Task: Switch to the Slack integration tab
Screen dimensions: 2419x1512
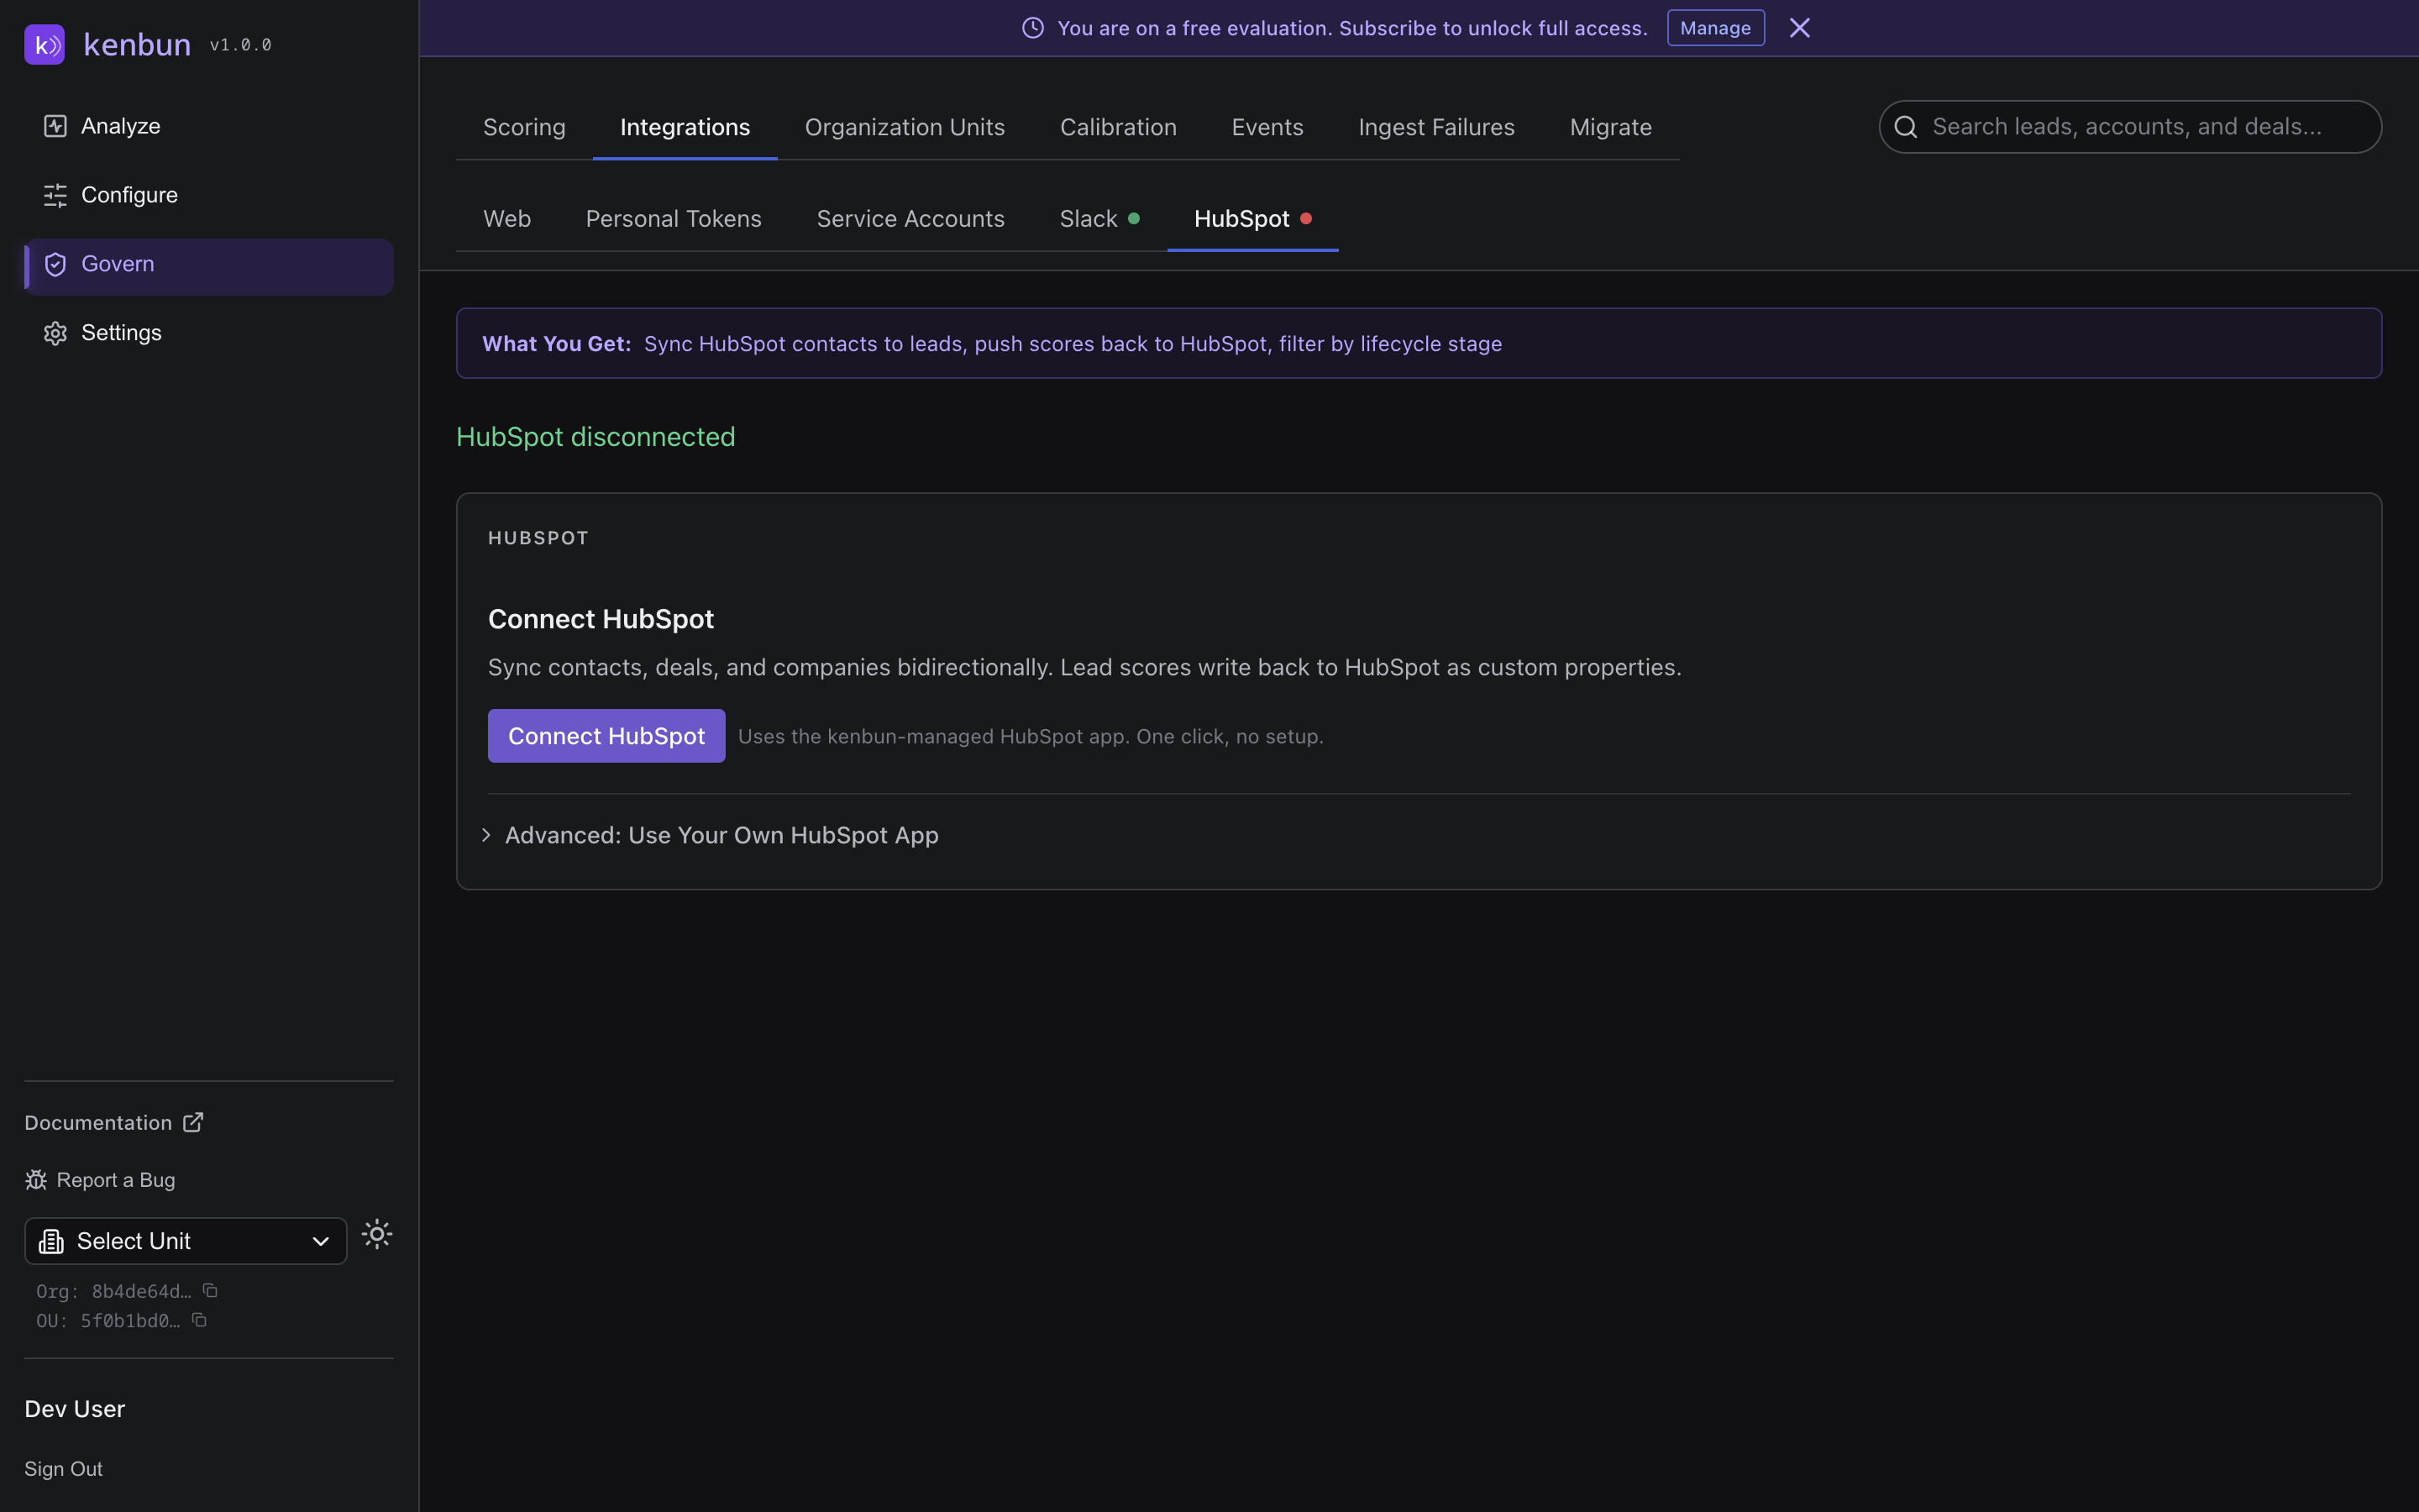Action: (x=1099, y=219)
